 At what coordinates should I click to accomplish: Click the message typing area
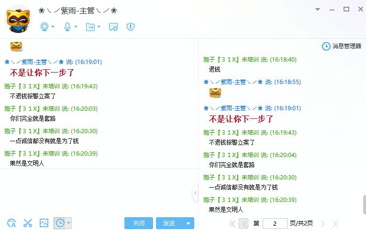pos(99,192)
